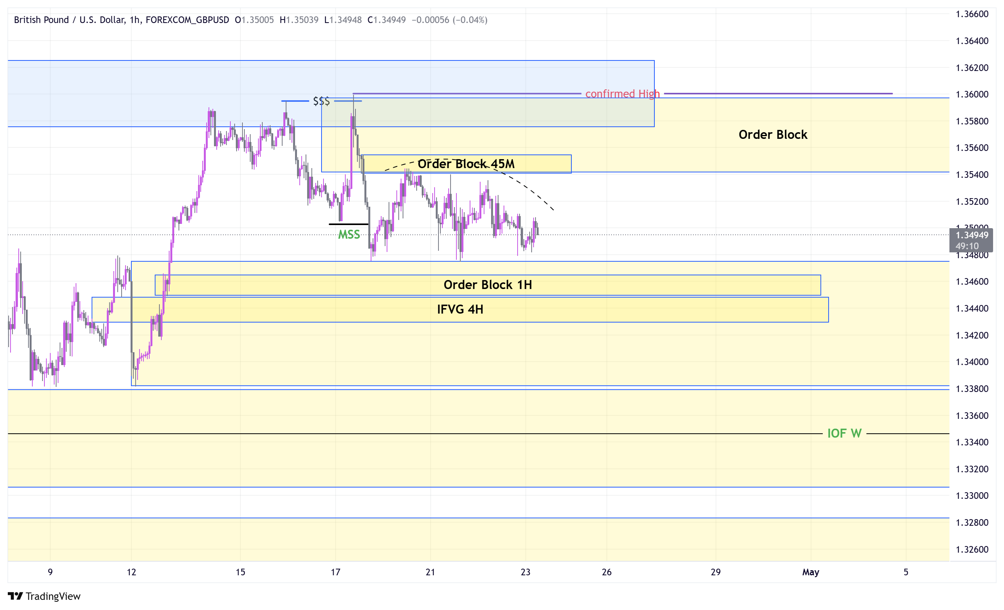Viewport: 1004px width, 610px height.
Task: Select the 'Order Block 45M' label
Action: pos(466,164)
